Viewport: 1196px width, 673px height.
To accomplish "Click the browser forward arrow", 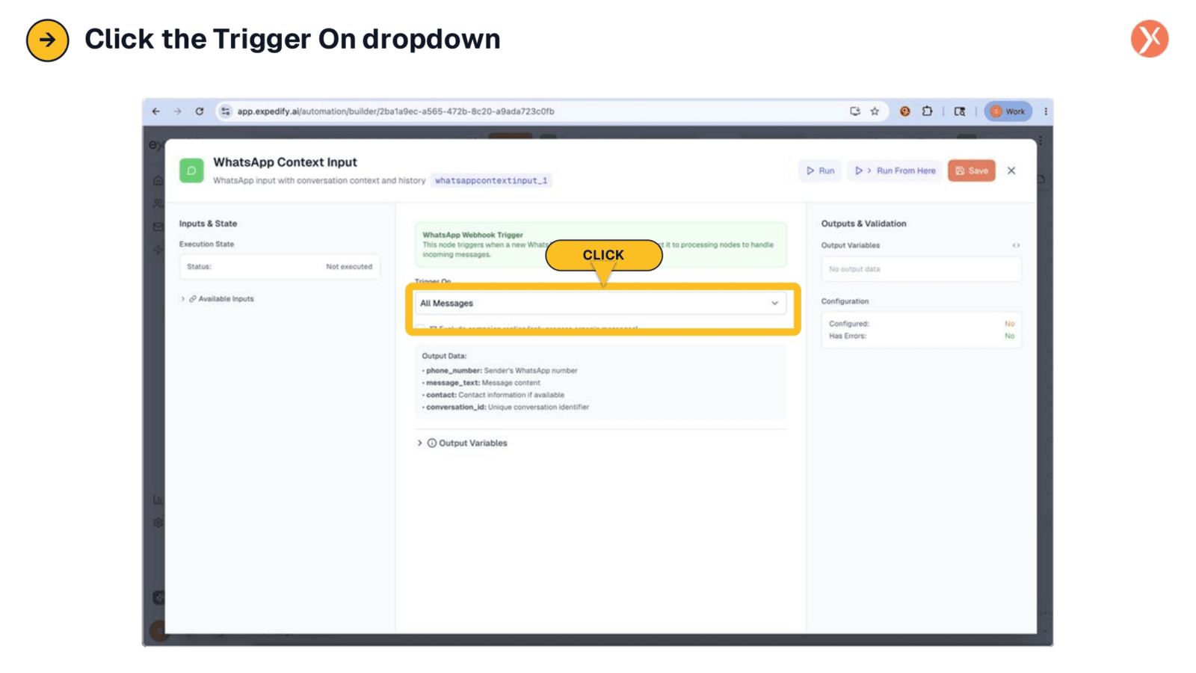I will [177, 111].
